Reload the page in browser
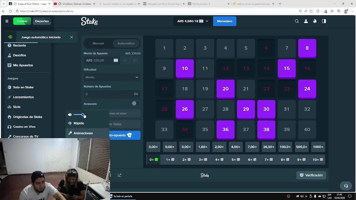The image size is (356, 200). pyautogui.click(x=10, y=11)
